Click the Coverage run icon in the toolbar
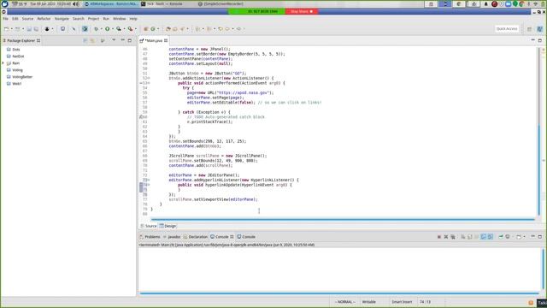The image size is (547, 308). 119,29
